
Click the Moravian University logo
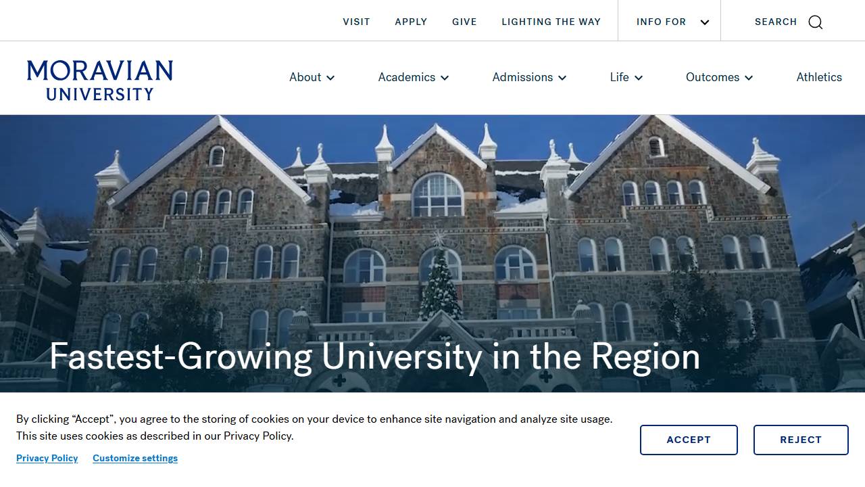click(100, 80)
